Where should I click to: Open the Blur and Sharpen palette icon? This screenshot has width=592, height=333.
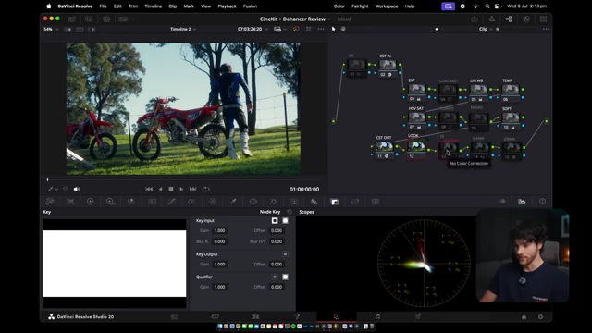314,202
